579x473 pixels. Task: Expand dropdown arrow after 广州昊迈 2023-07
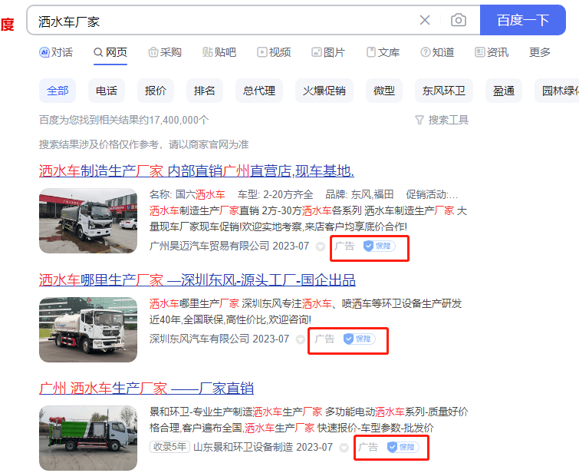click(321, 246)
